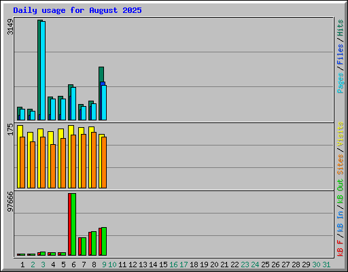348x272 pixels.
Task: Click the Pages legend label
Action: click(340, 83)
